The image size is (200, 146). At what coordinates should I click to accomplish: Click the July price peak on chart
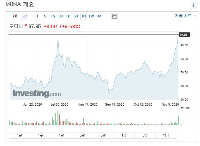click(x=58, y=39)
